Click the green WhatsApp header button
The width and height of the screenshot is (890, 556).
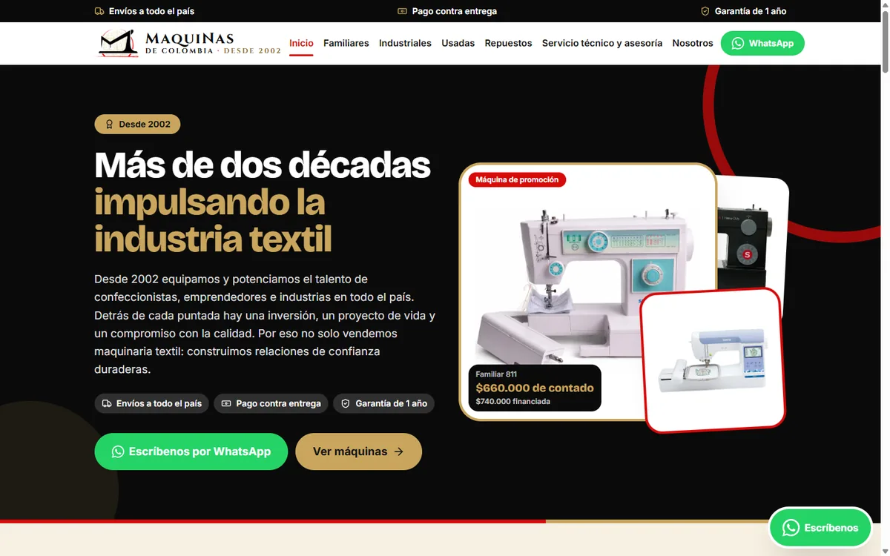(x=762, y=43)
